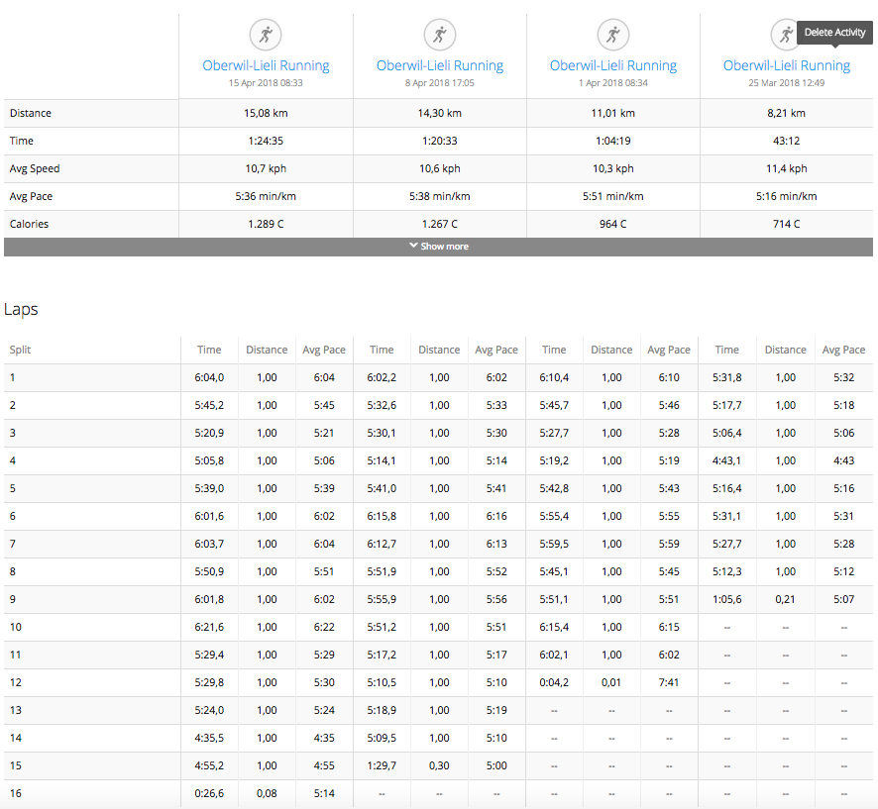Click the Laps section heading
878x809 pixels.
coord(21,309)
